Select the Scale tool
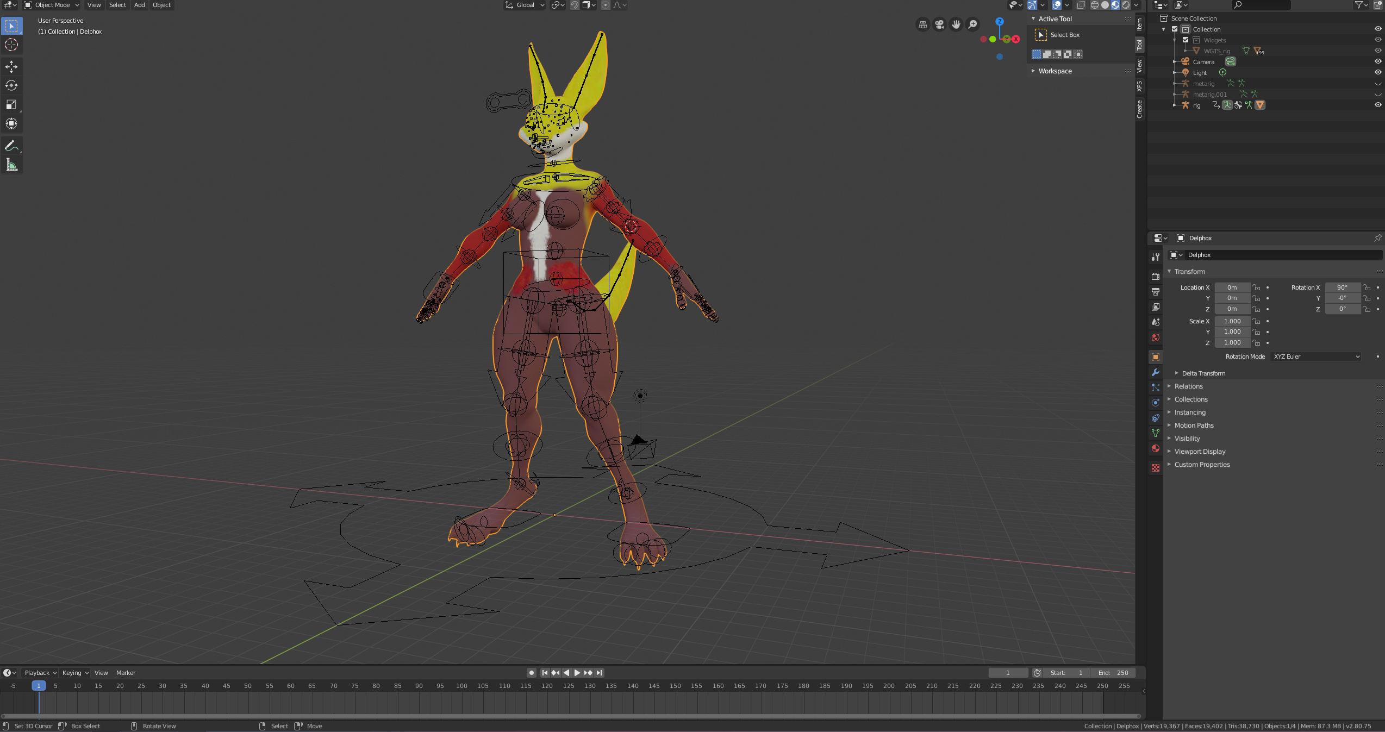The height and width of the screenshot is (732, 1385). click(x=11, y=104)
